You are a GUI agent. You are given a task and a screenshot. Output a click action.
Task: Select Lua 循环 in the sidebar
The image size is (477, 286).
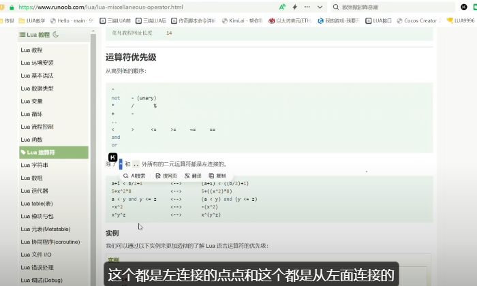coord(31,114)
